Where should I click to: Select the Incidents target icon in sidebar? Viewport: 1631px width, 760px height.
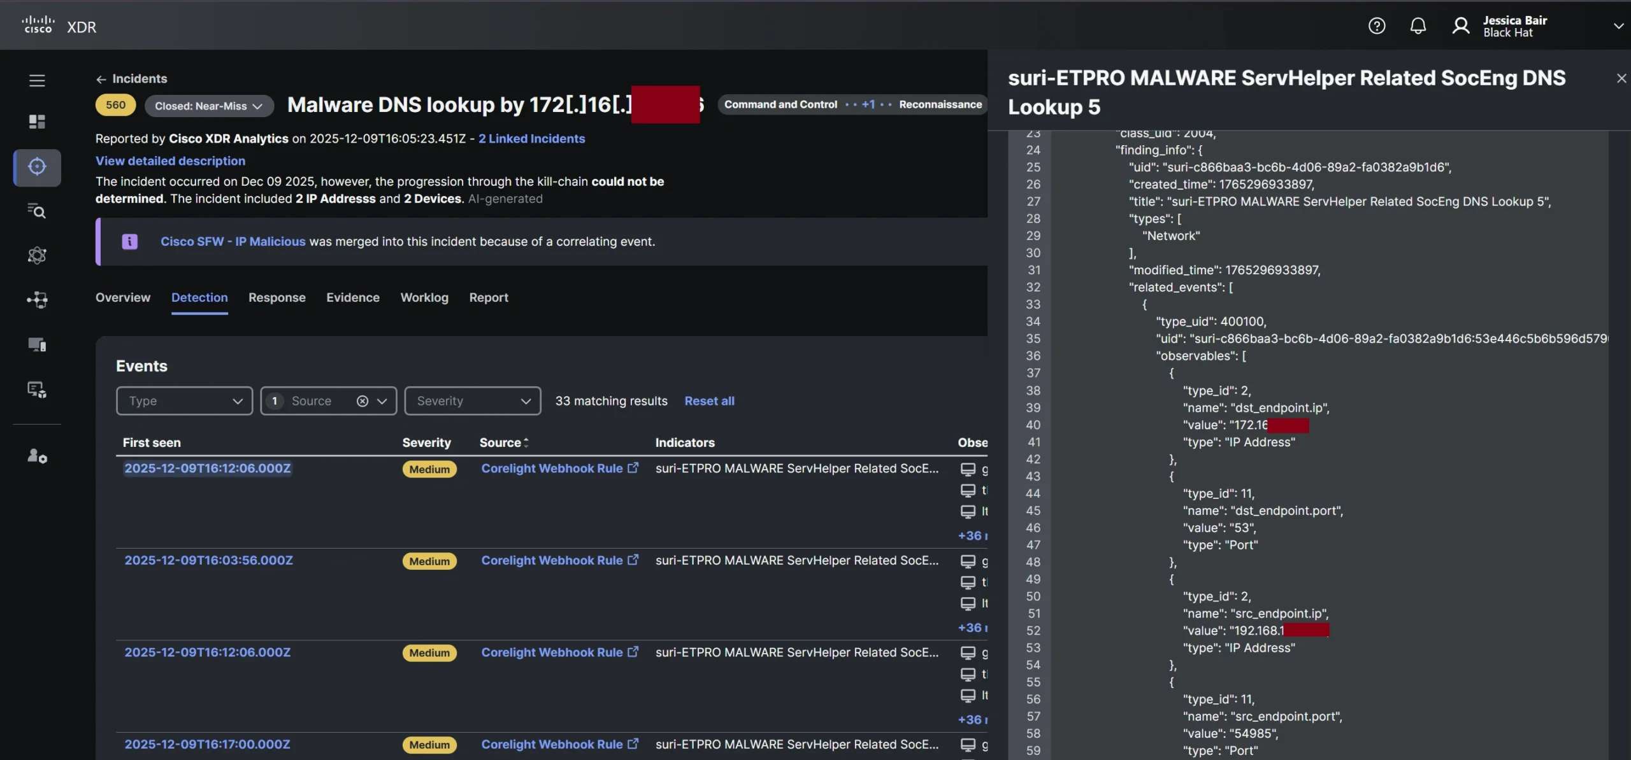tap(37, 167)
